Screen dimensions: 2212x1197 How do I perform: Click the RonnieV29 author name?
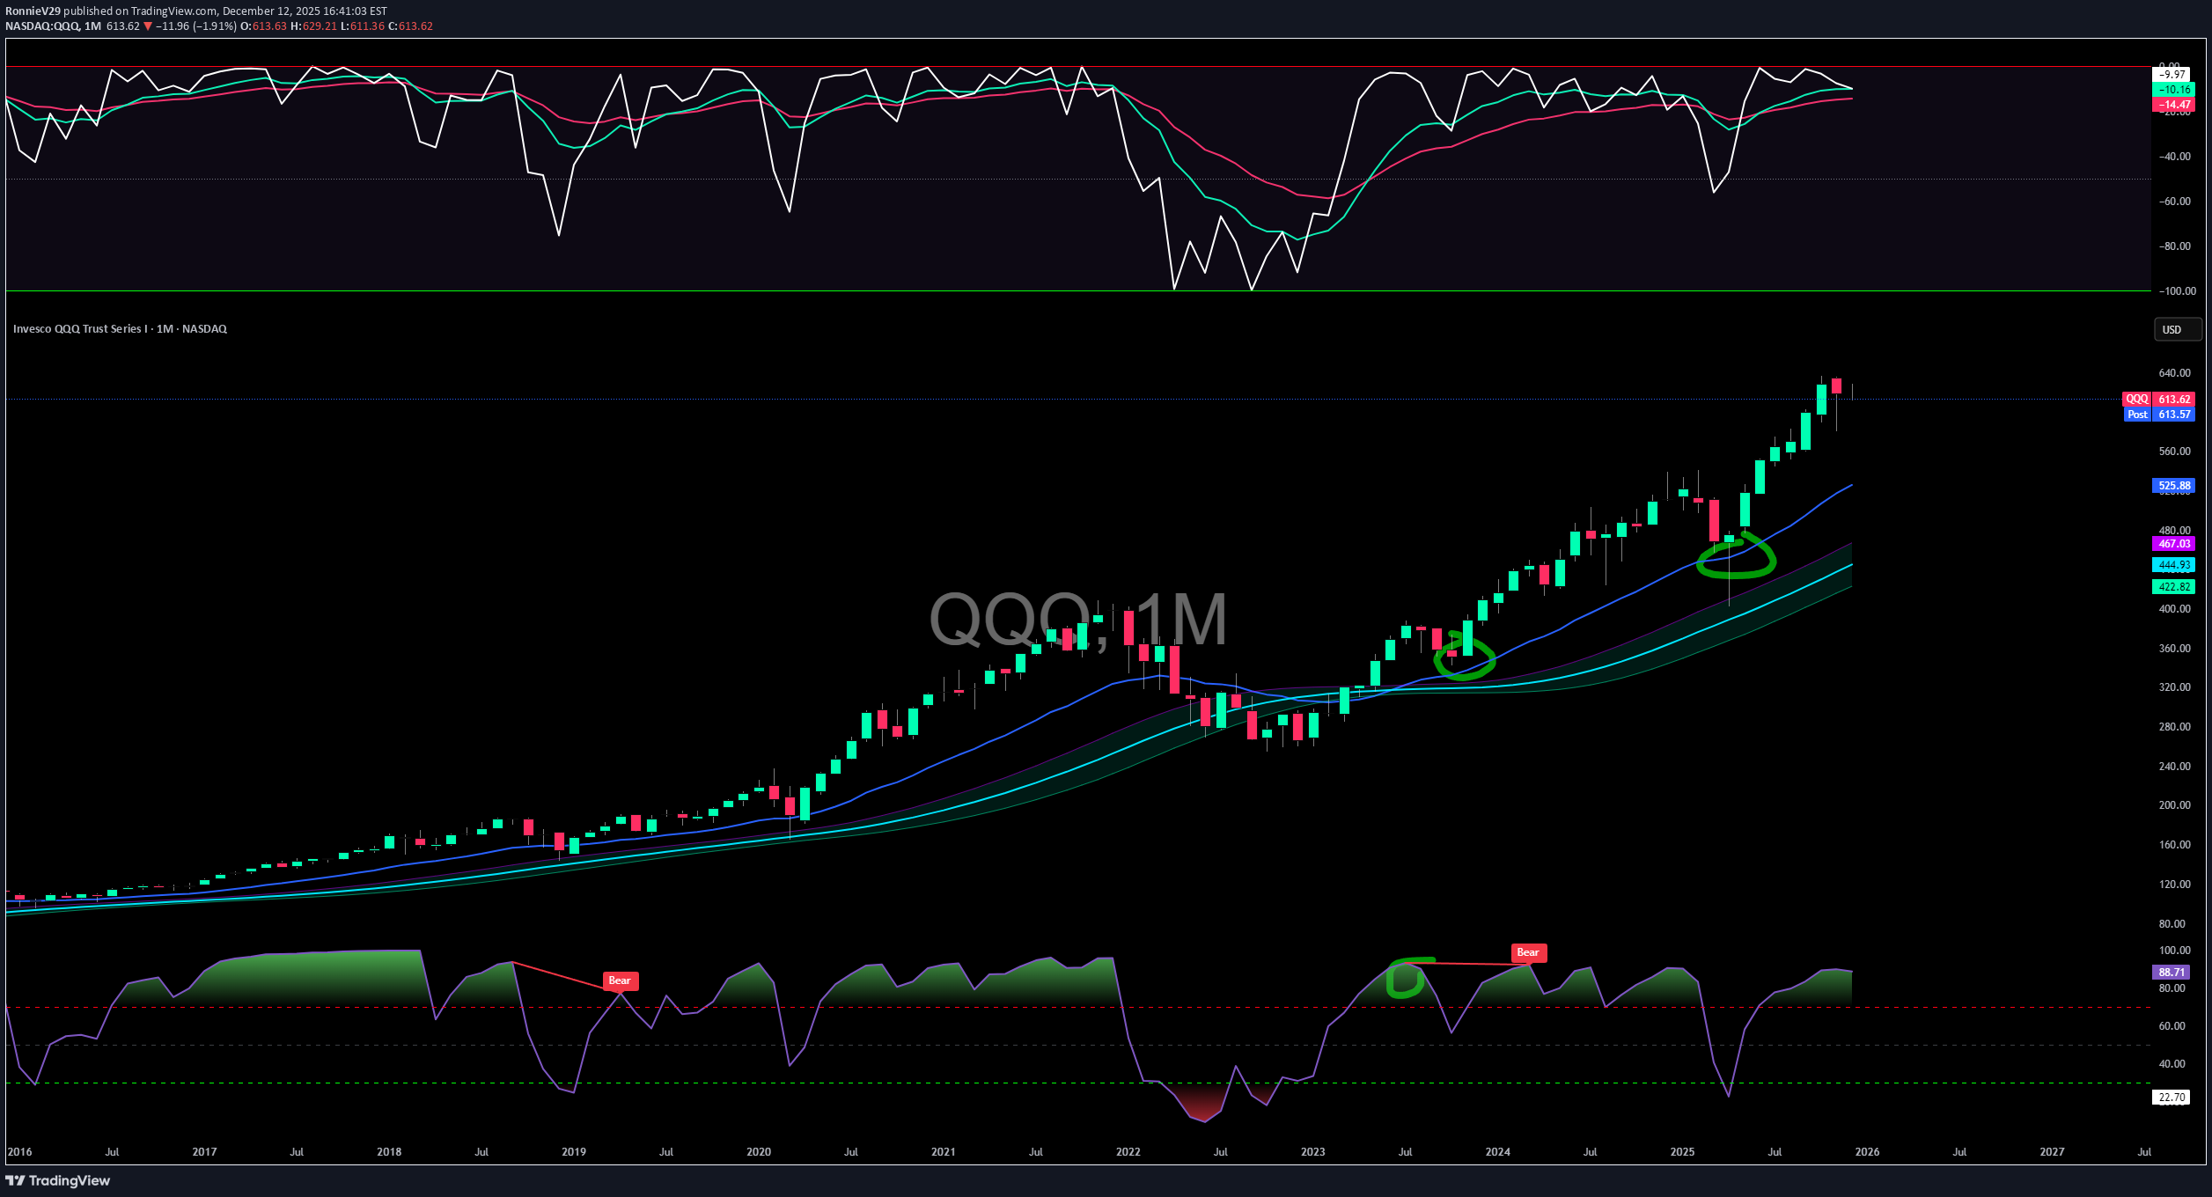click(x=33, y=11)
